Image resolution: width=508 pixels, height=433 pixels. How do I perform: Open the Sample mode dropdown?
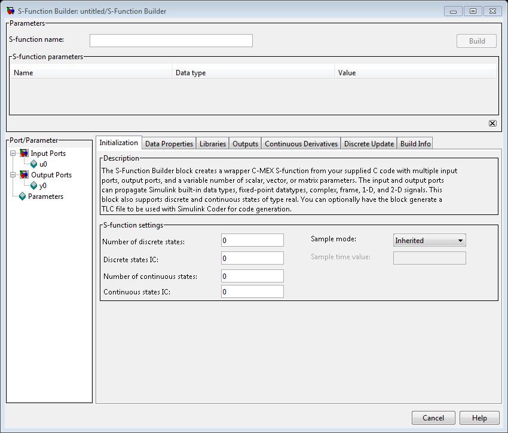(x=429, y=240)
